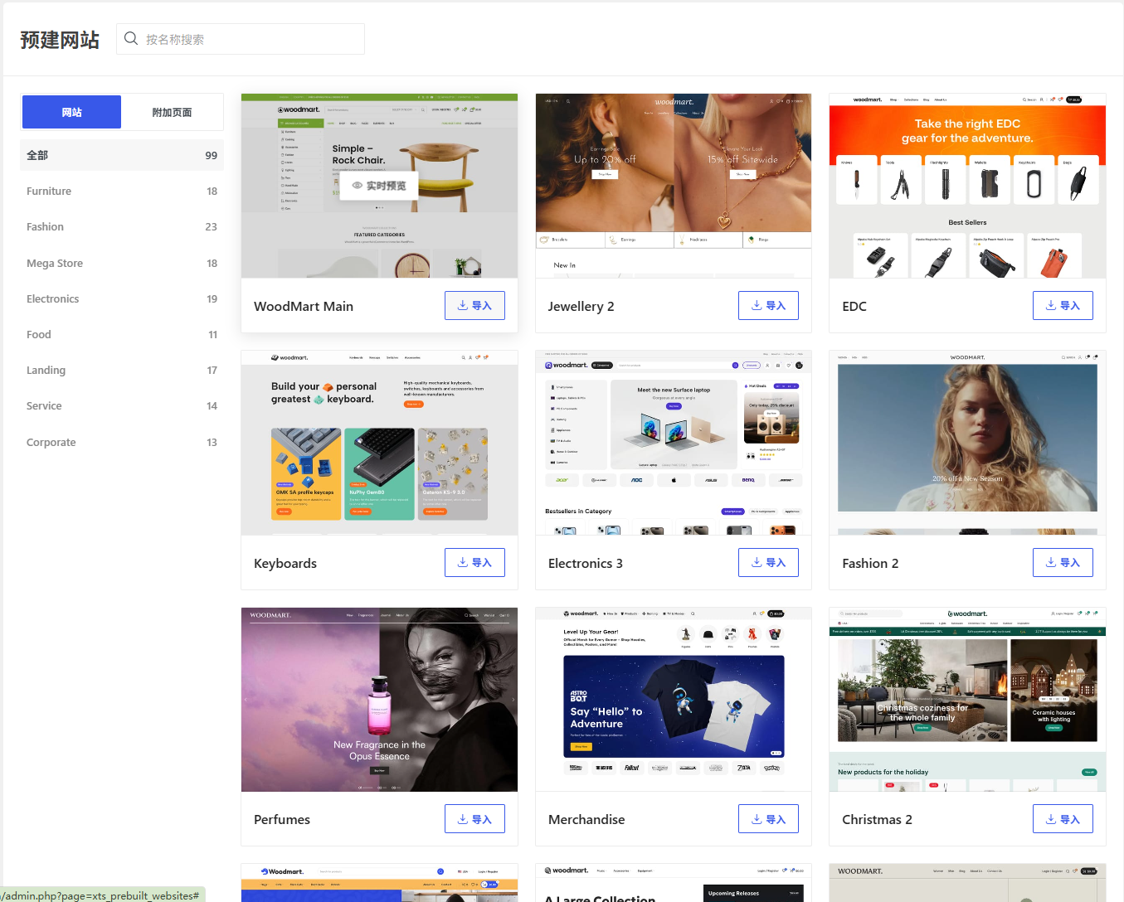The image size is (1124, 902).
Task: Open the EDC preview thumbnail
Action: pos(967,186)
